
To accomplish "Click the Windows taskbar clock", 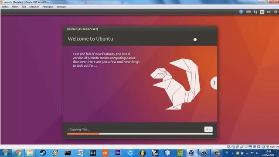I will pos(269,153).
